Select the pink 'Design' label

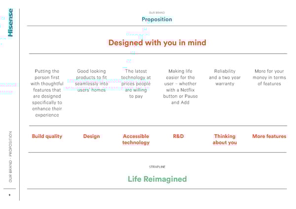91,137
